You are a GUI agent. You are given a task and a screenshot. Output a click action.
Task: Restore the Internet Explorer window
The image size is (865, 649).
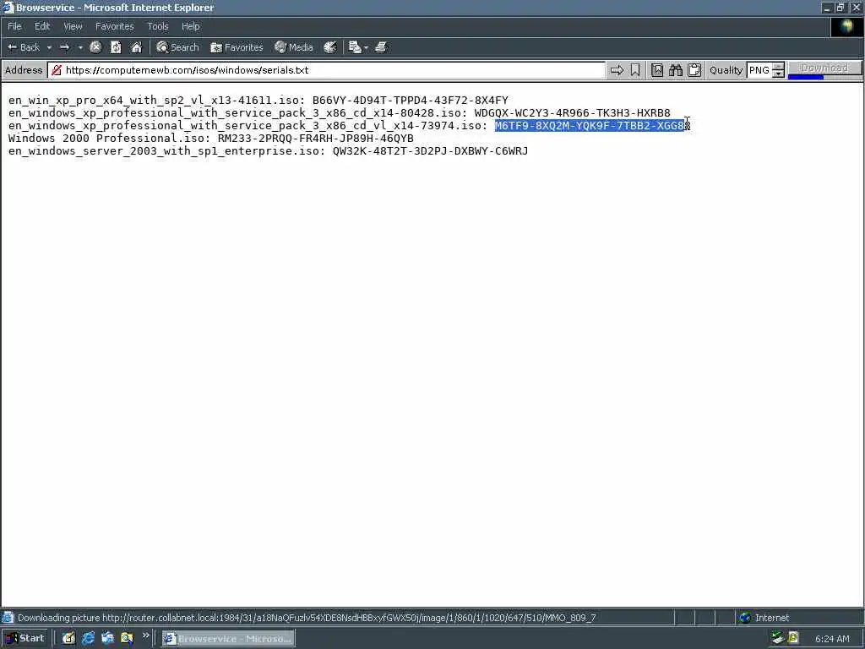point(841,7)
